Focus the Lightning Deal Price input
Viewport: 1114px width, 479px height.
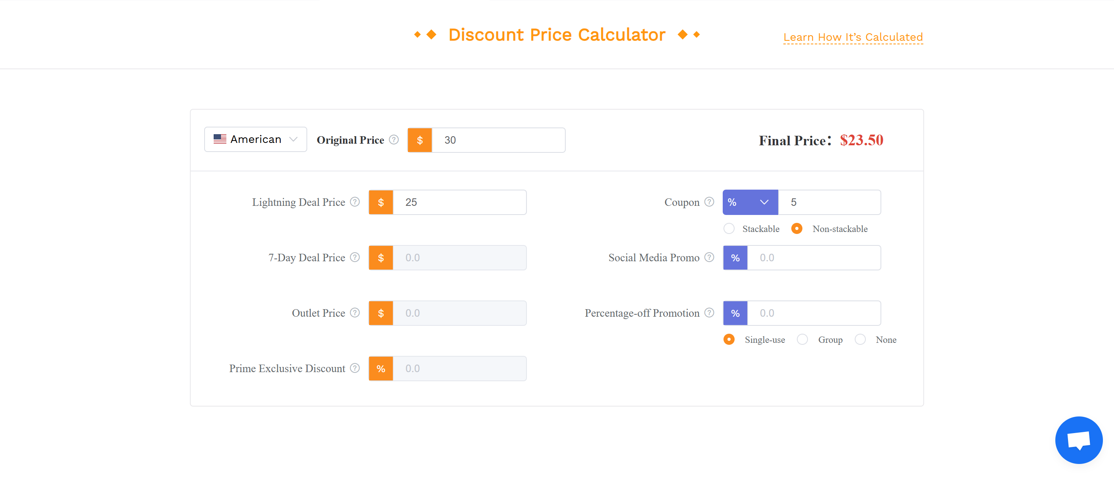[459, 202]
